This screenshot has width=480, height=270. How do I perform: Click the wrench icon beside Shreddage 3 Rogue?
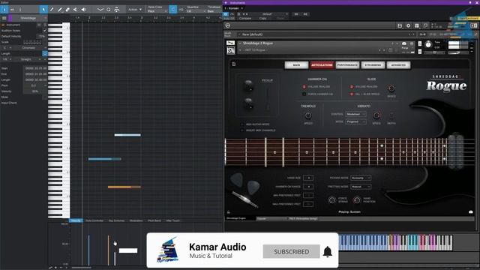[x=230, y=43]
